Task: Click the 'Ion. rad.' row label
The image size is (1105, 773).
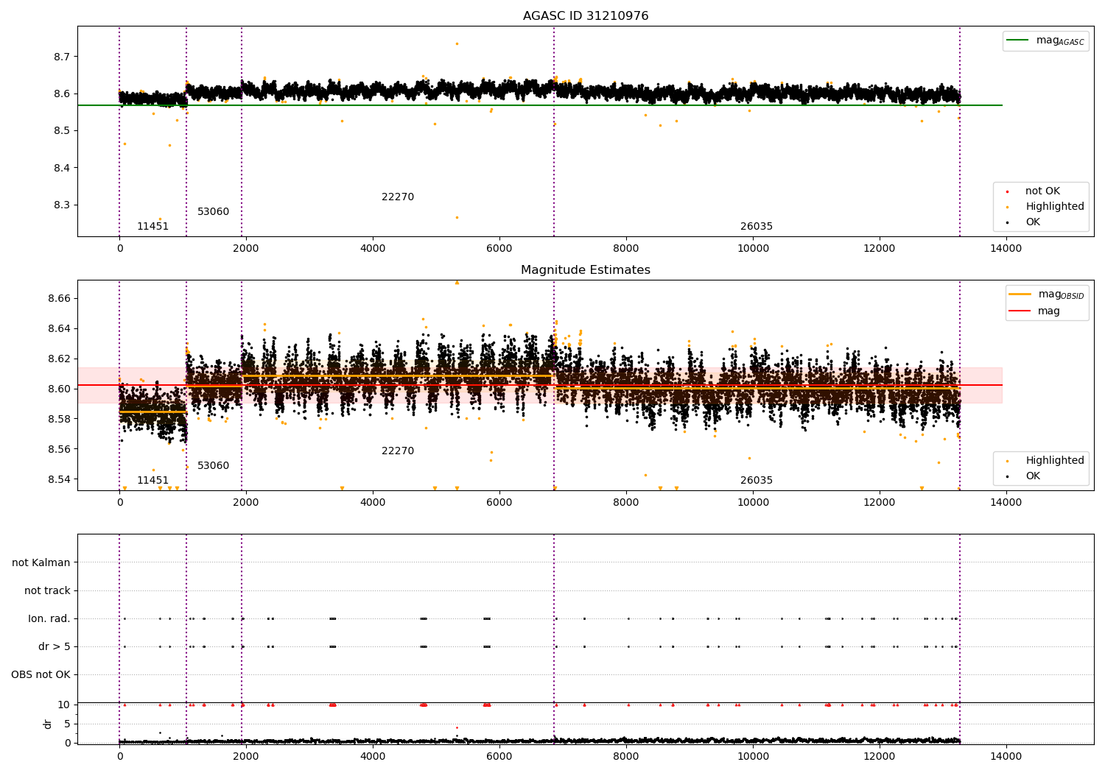Action: [49, 619]
